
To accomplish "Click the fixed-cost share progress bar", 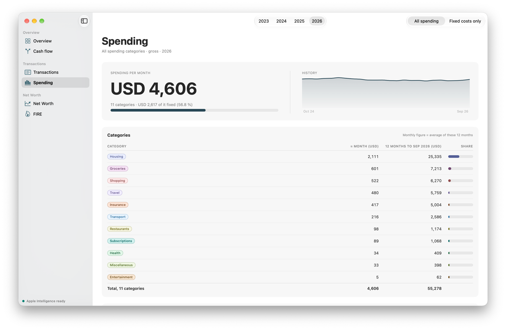I will click(194, 110).
